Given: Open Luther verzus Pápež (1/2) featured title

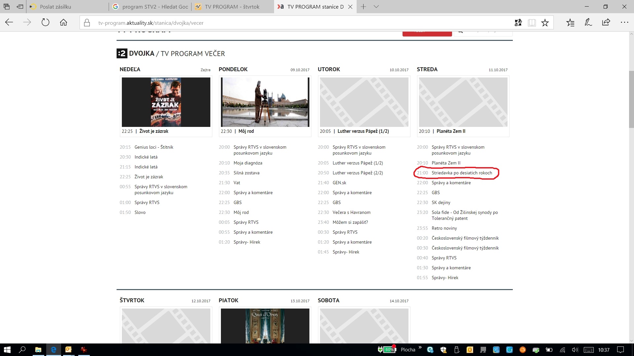Looking at the screenshot, I should click(363, 131).
